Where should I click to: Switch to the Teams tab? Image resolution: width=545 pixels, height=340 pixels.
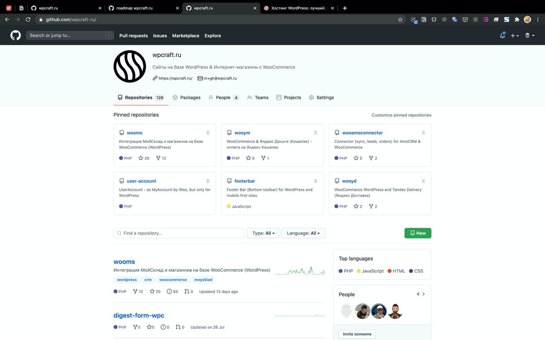(x=258, y=98)
